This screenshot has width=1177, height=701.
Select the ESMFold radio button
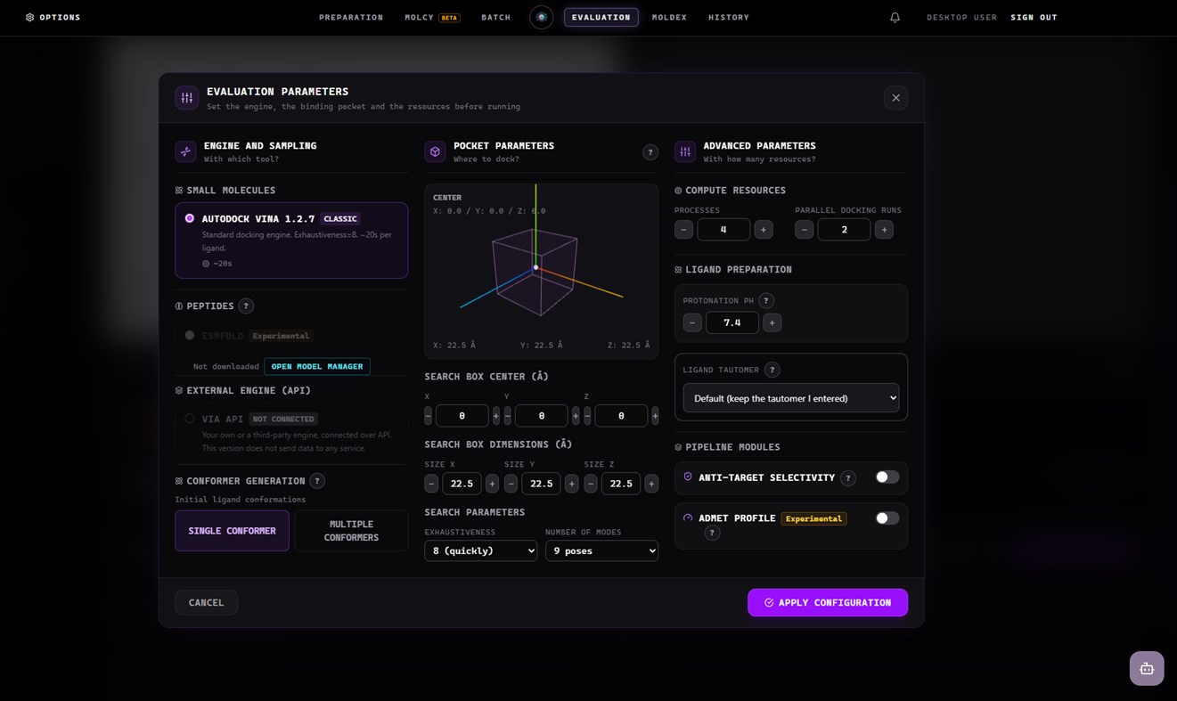(190, 336)
